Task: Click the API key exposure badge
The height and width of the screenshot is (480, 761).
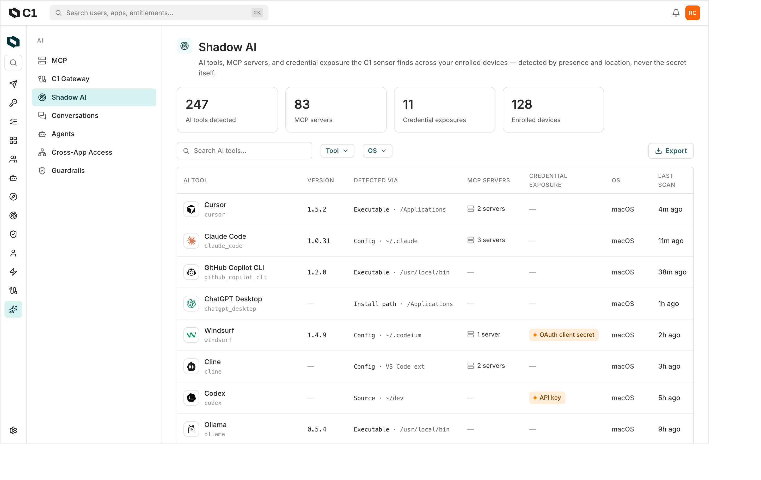Action: pos(547,398)
